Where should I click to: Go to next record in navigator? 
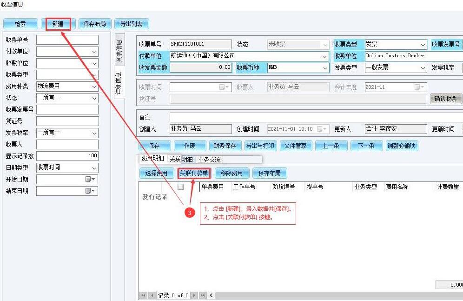coord(194,295)
